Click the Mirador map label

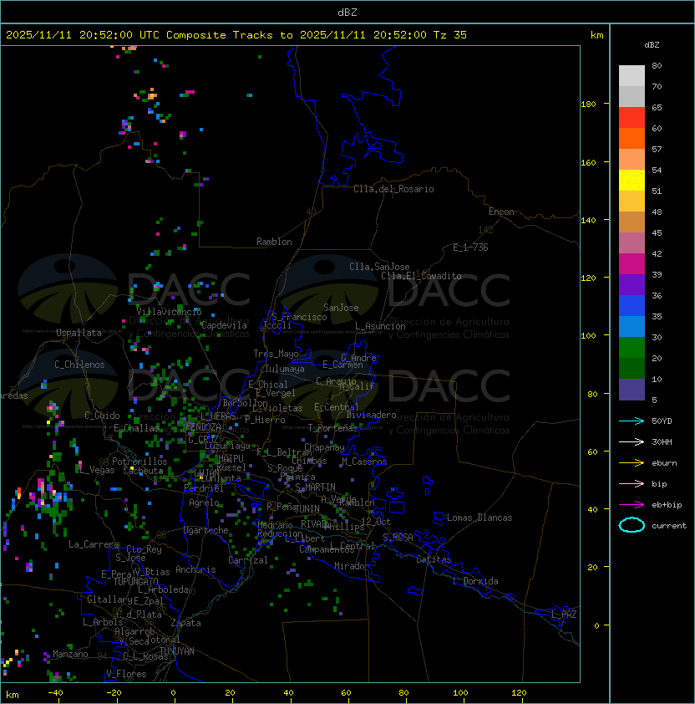pos(352,566)
